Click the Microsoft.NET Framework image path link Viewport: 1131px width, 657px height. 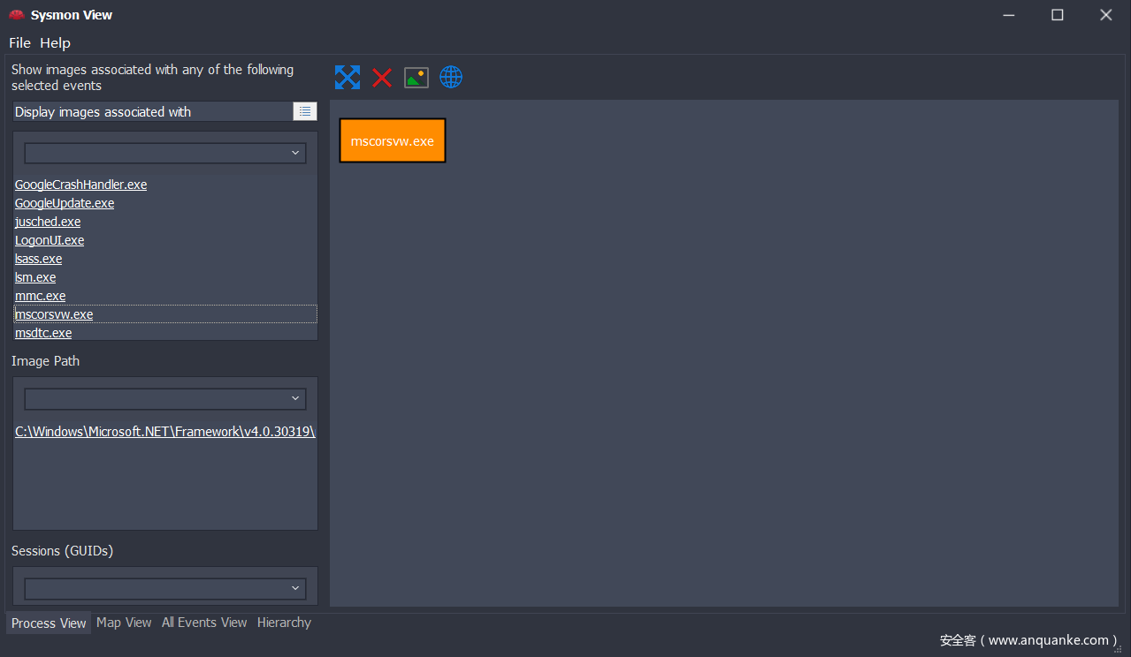coord(165,432)
